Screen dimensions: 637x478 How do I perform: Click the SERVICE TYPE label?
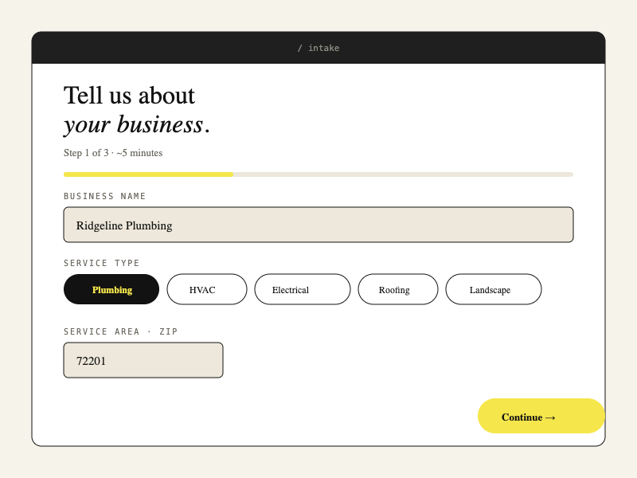[102, 263]
